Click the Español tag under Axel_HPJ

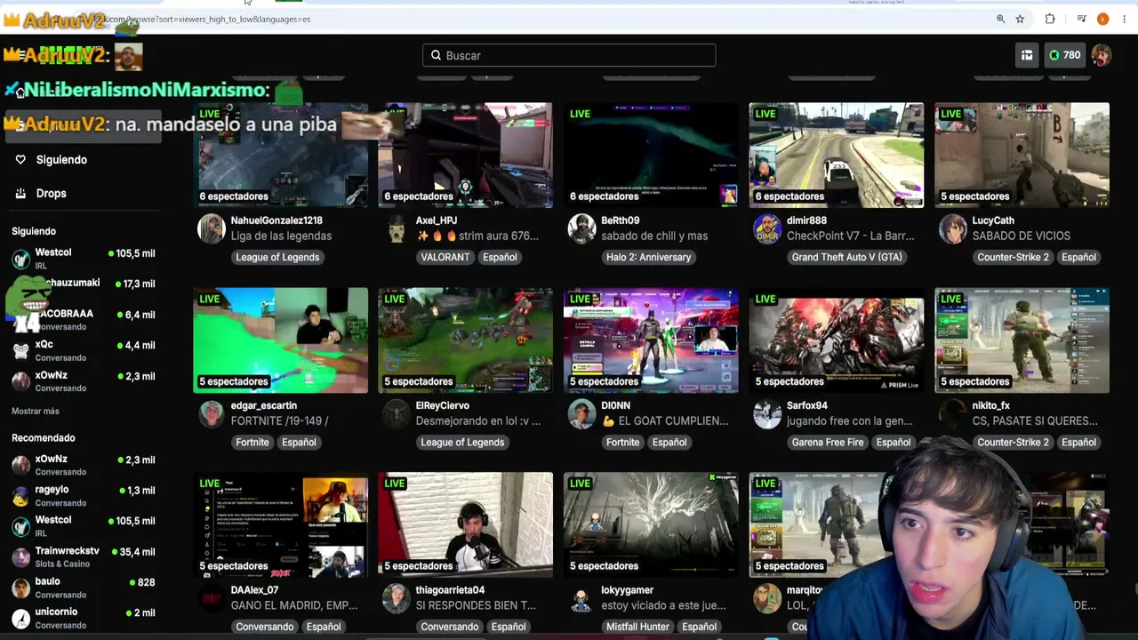pos(500,257)
